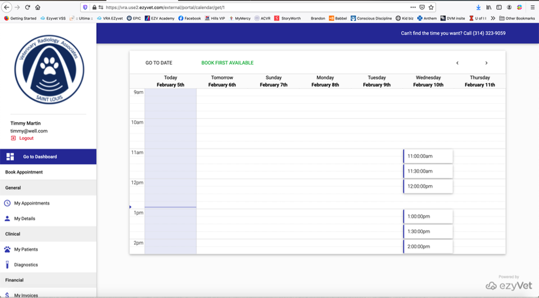Open Other Bookmarks folder
539x298 pixels.
[x=517, y=18]
